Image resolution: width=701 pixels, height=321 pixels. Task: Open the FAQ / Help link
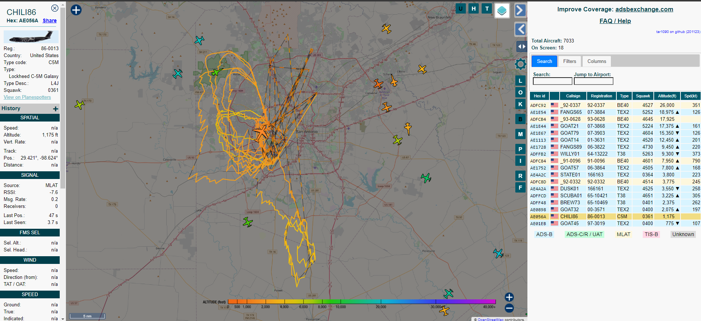[615, 21]
